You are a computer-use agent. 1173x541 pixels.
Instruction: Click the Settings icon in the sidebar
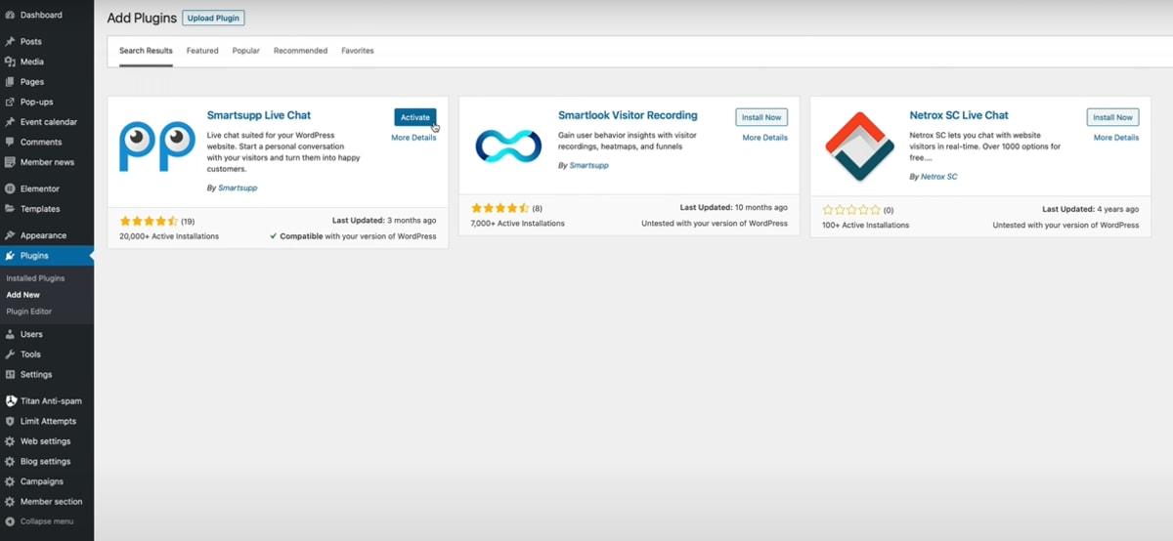point(10,374)
